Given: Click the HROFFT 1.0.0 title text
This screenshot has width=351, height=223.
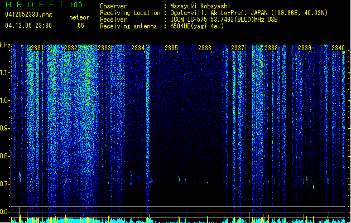Looking at the screenshot, I should click(x=44, y=4).
